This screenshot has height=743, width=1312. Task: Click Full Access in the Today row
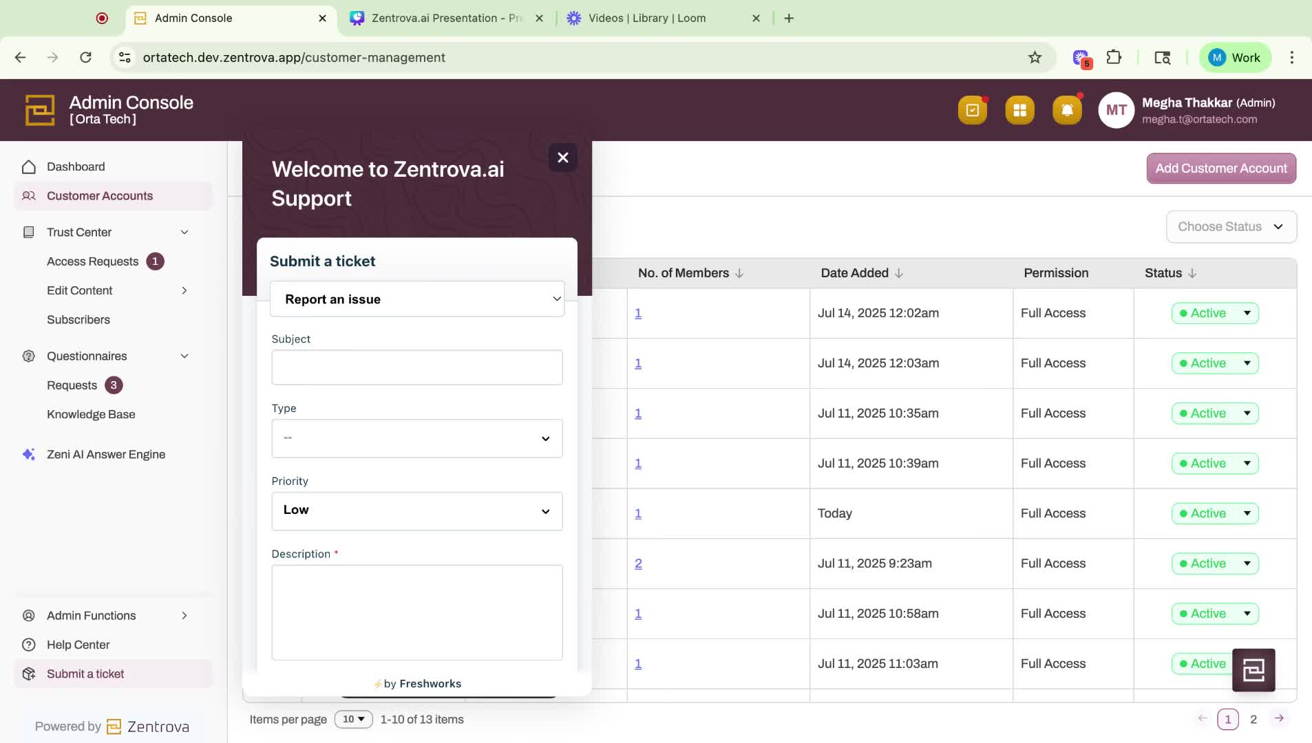click(x=1052, y=513)
